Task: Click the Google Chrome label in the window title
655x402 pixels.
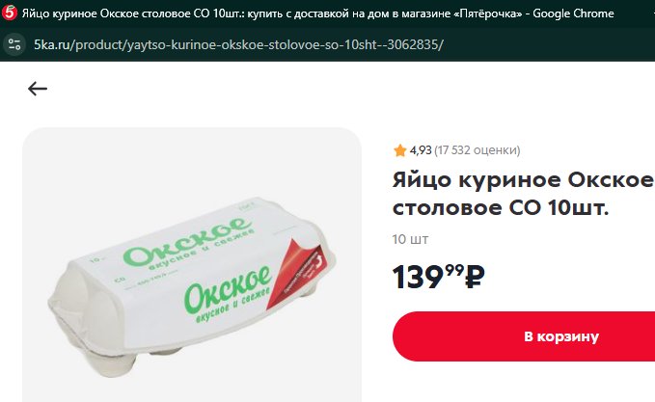Action: coord(573,13)
